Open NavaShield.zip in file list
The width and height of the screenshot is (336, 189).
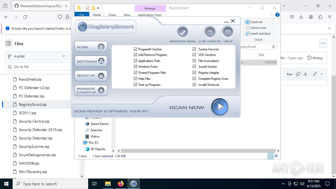[x=30, y=79]
